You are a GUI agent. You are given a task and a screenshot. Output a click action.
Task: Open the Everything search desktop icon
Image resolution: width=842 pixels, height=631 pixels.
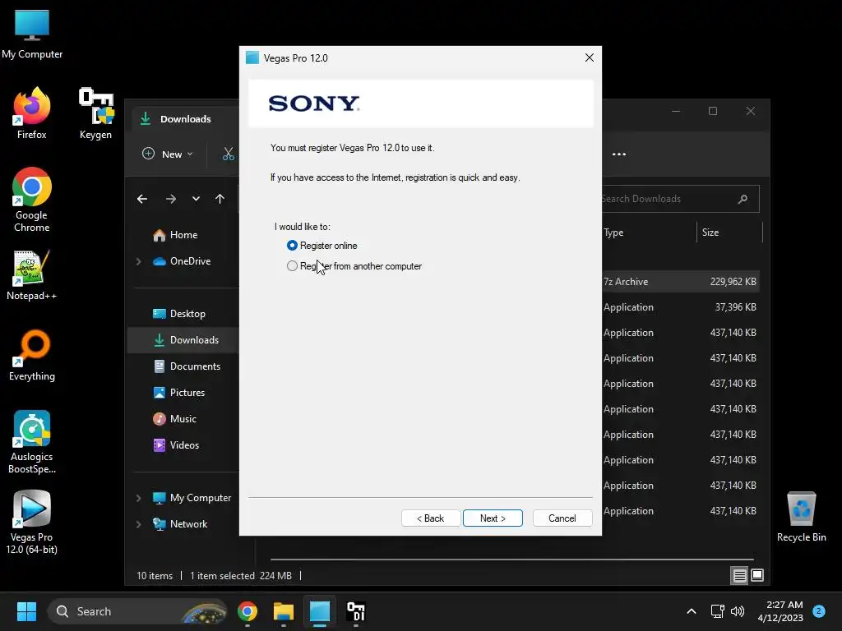click(32, 356)
